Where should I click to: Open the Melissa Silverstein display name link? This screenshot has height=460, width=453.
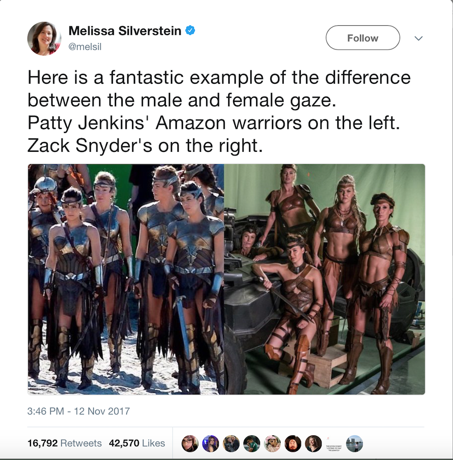(125, 30)
